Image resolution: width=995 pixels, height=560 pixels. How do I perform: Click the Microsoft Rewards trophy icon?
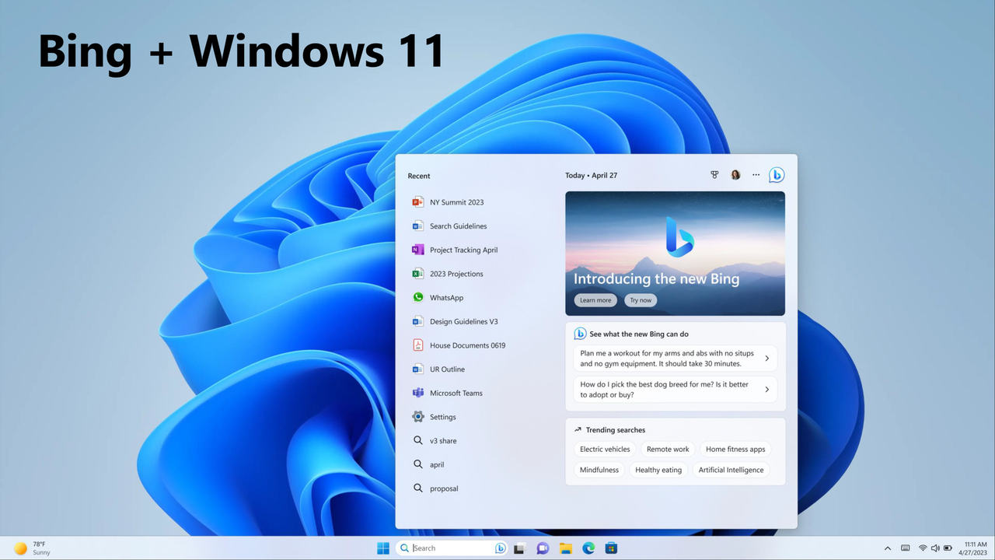coord(714,174)
